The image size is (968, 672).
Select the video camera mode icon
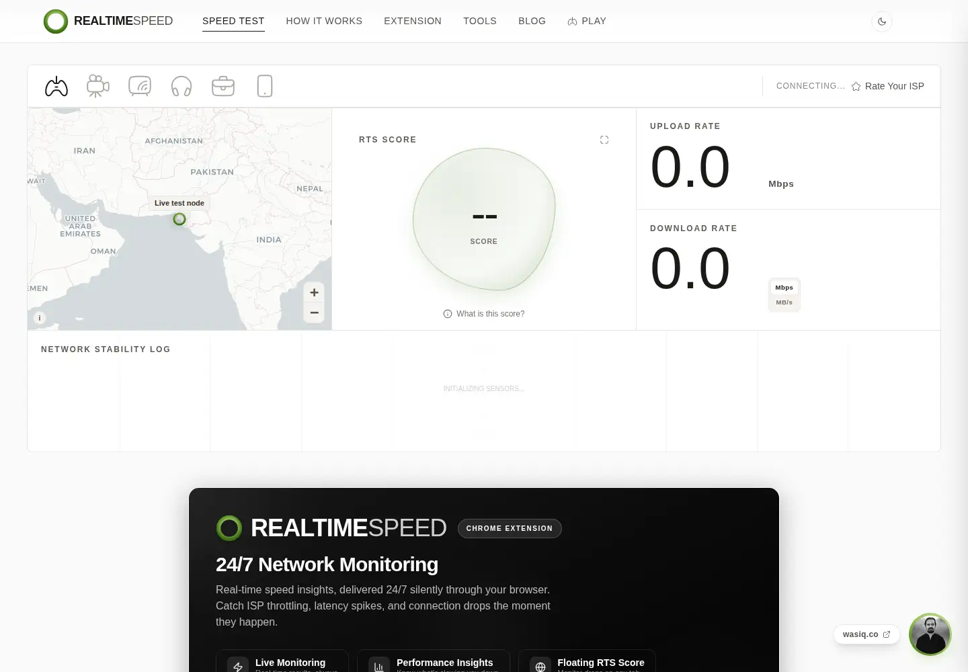[98, 86]
